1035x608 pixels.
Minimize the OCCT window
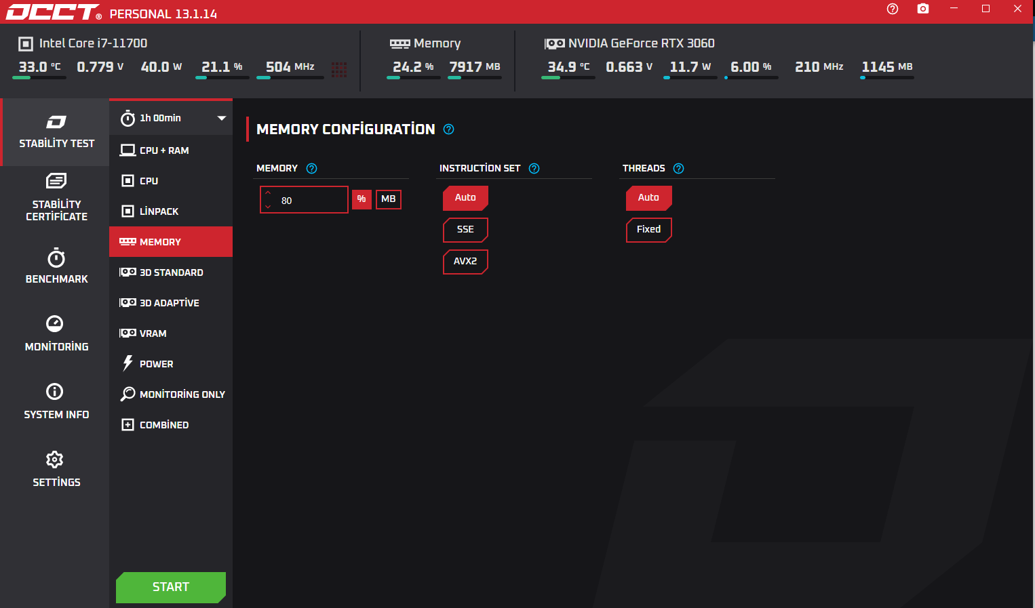[x=954, y=9]
